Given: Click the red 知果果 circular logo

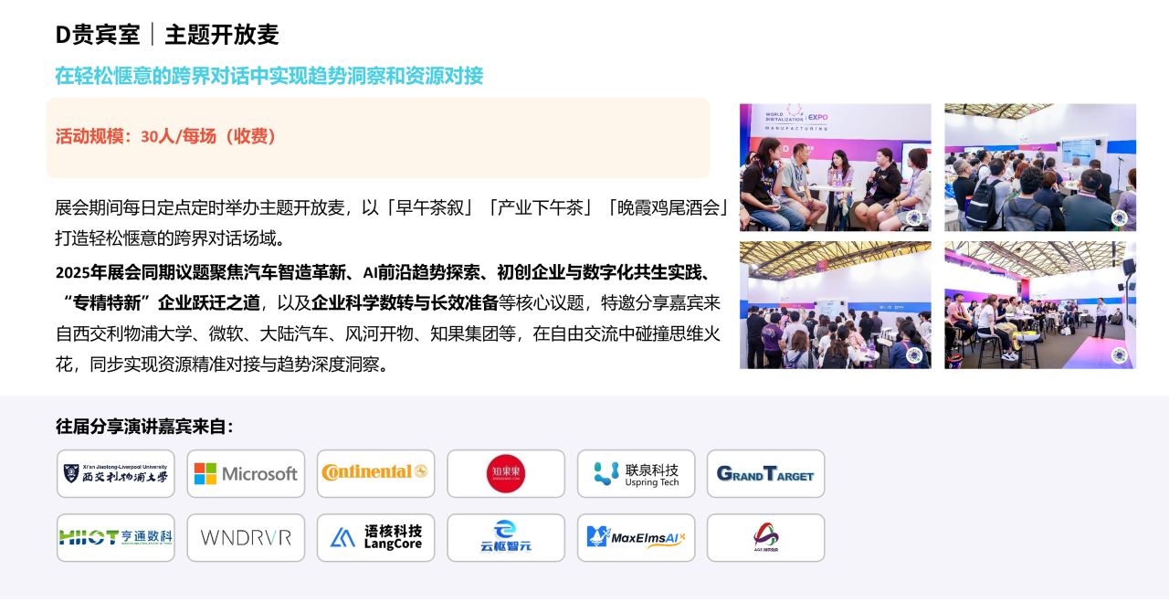Looking at the screenshot, I should pyautogui.click(x=506, y=473).
